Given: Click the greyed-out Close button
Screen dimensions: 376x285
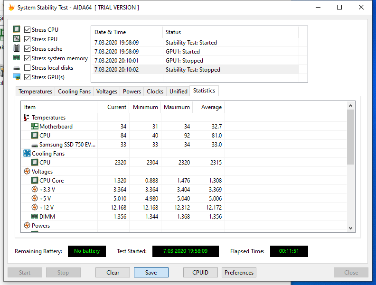Looking at the screenshot, I should (x=351, y=273).
